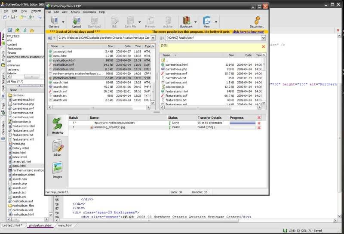Switch to the menu.html document tab
Viewport: 344px width, 234px height.
pos(65,225)
